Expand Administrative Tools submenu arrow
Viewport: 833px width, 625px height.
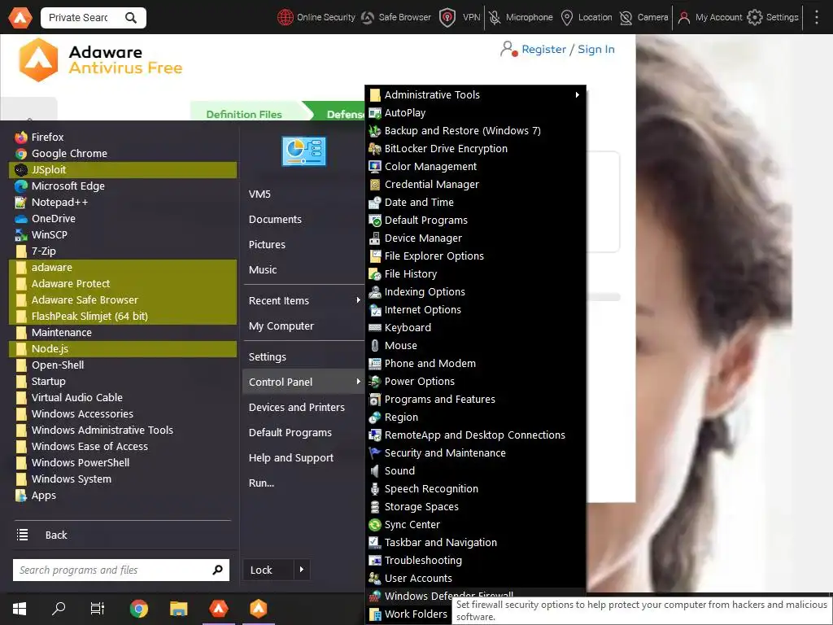pyautogui.click(x=577, y=95)
